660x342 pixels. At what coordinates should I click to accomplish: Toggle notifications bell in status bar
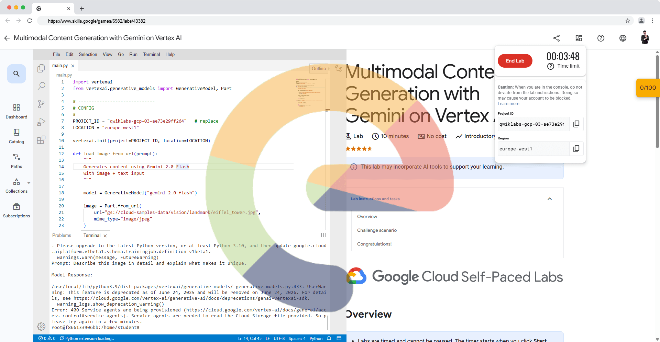click(329, 338)
